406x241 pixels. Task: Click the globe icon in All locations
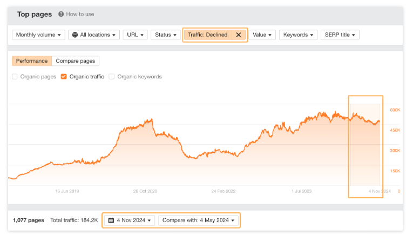point(75,35)
